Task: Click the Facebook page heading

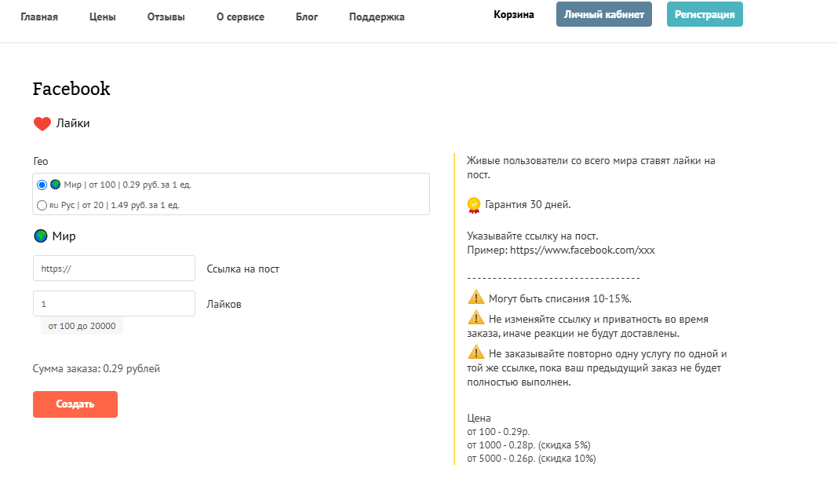Action: tap(71, 89)
